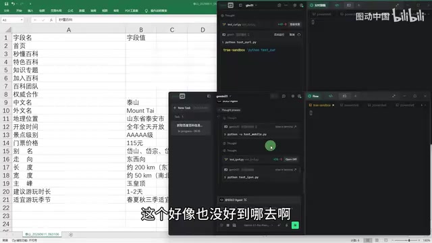Switch to the 实时跟随 tab in the back window
Viewport: 432px width, 243px height.
(318, 5)
